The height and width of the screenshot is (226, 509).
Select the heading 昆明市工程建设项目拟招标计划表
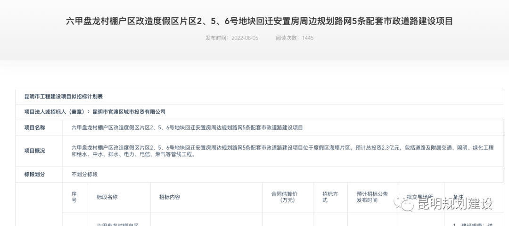[64, 97]
